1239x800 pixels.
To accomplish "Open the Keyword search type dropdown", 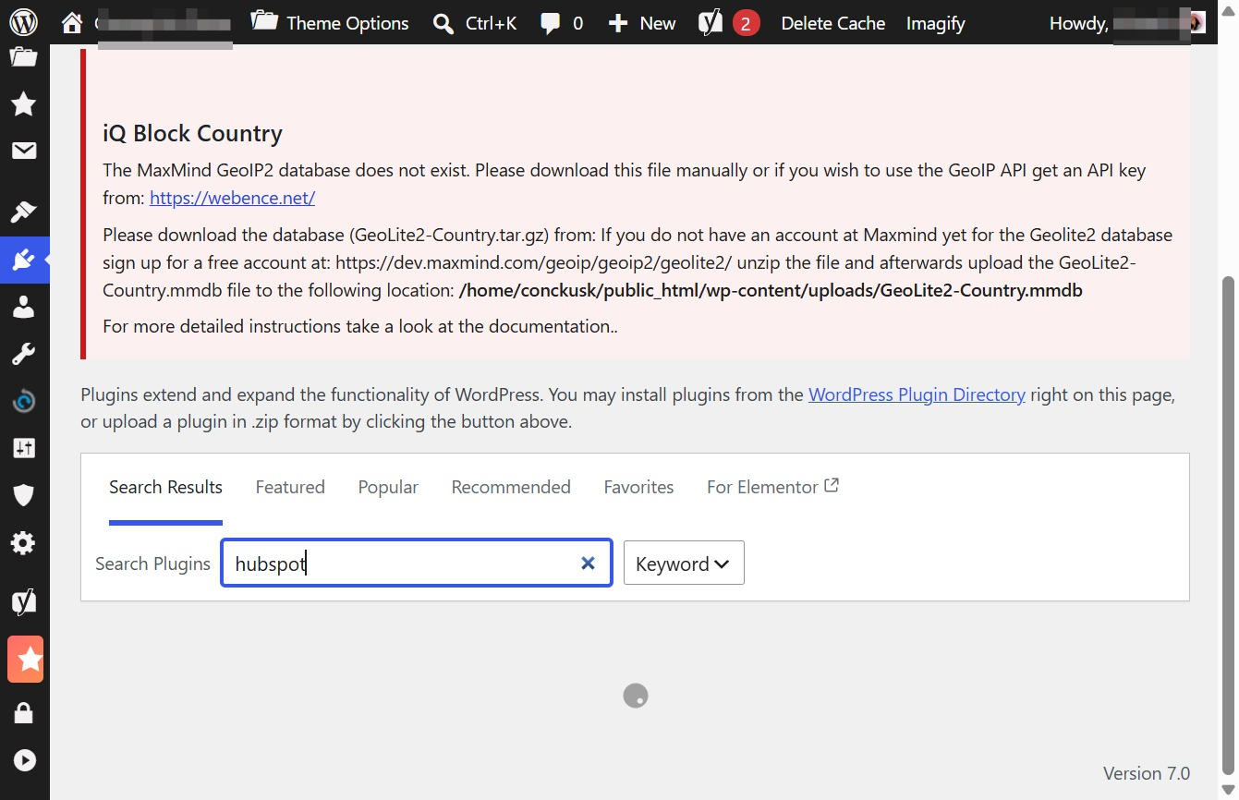I will [684, 563].
